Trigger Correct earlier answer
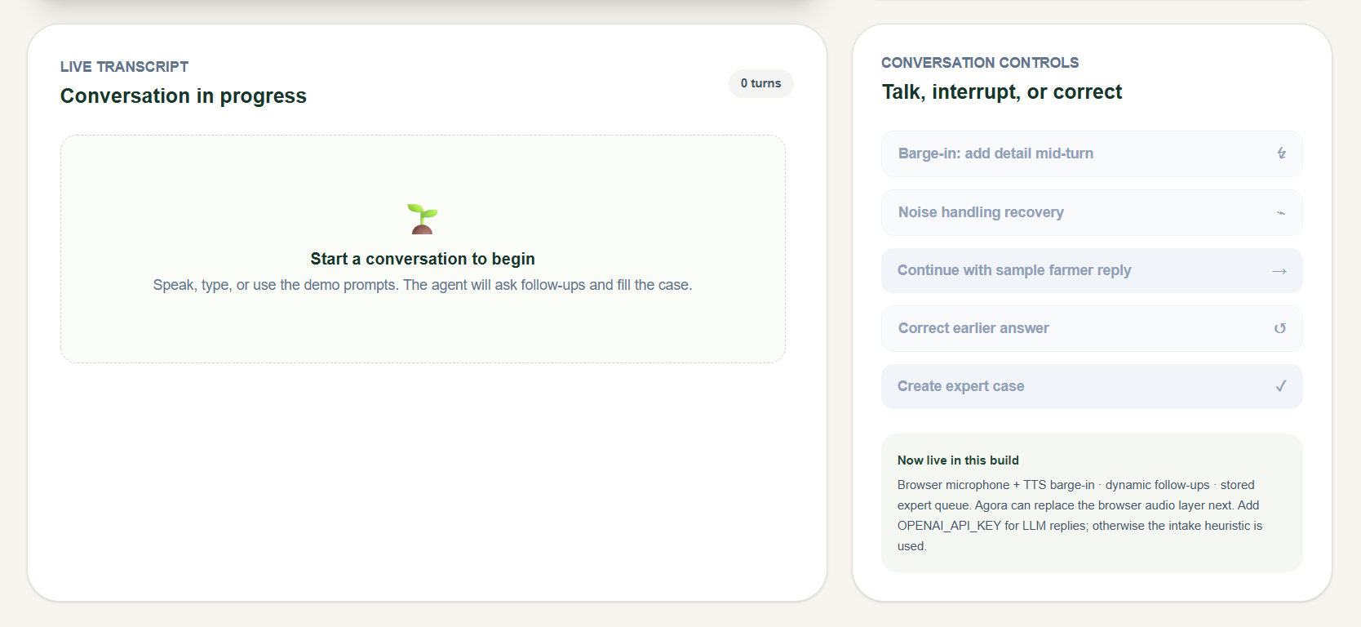This screenshot has height=627, width=1361. [1092, 328]
